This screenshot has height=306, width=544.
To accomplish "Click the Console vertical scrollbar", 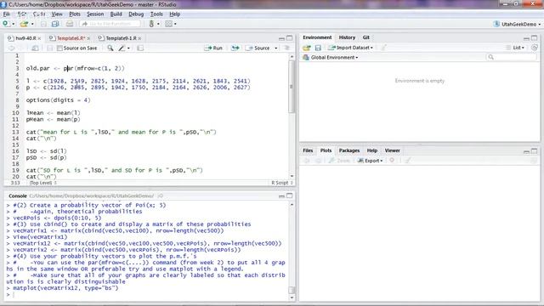I will (292, 290).
